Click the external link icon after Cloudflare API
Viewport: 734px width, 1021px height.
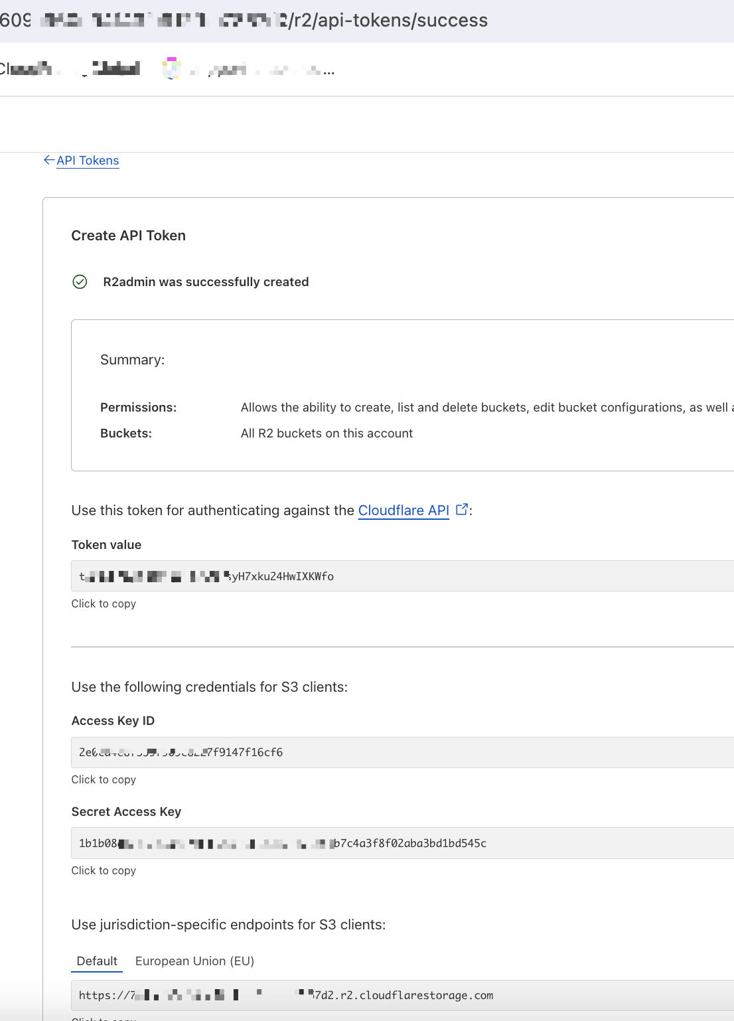tap(462, 509)
